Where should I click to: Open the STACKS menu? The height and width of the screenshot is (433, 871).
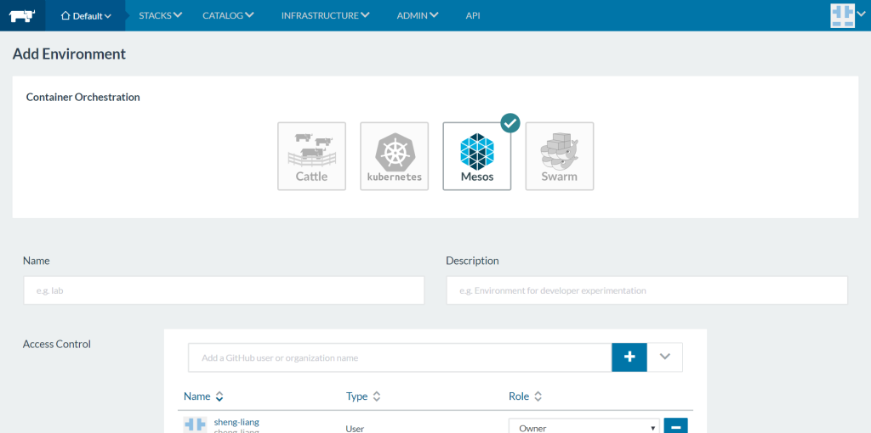click(160, 15)
